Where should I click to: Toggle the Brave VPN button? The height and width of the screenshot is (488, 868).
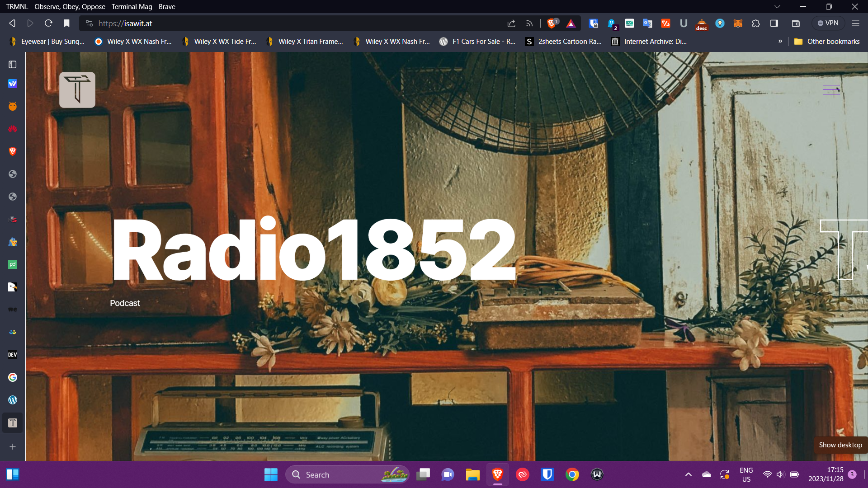pyautogui.click(x=827, y=23)
